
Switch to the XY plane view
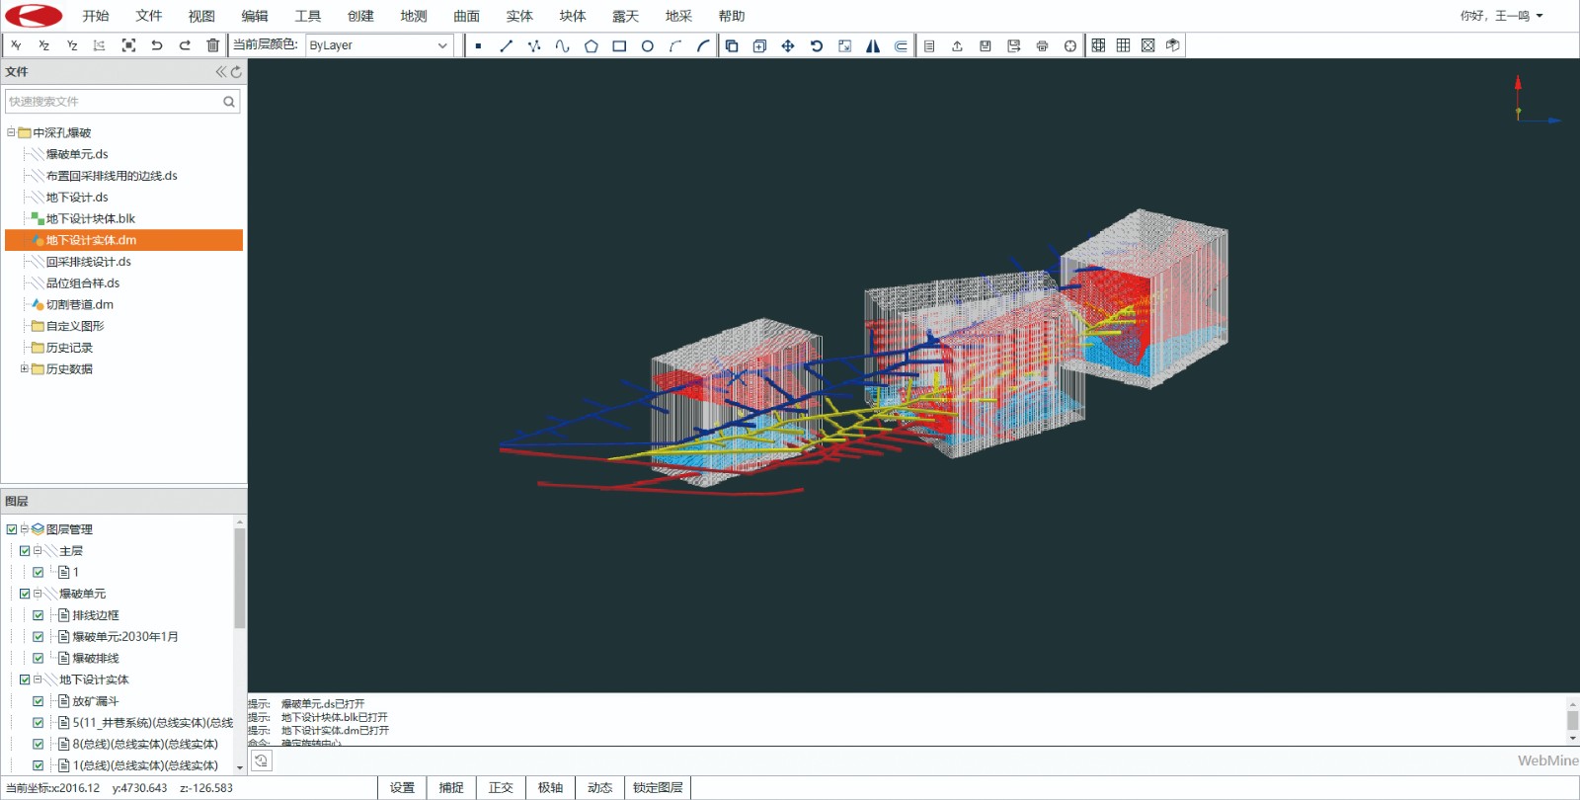[x=16, y=45]
